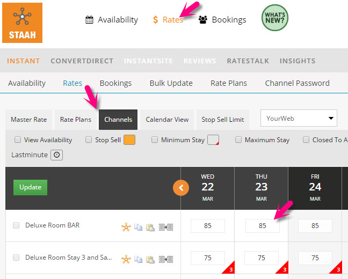Edit Deluxe Room BAR rate for Fri 24

pyautogui.click(x=315, y=226)
